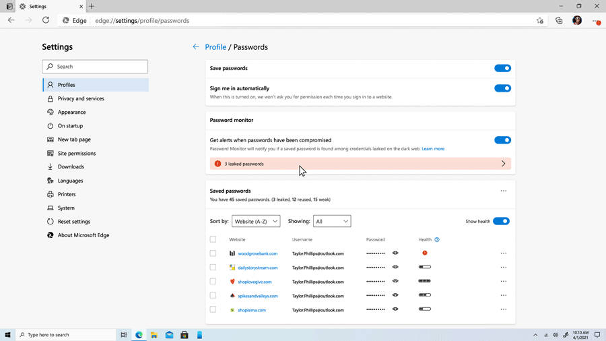Open the Mail app from the taskbar

click(x=169, y=334)
